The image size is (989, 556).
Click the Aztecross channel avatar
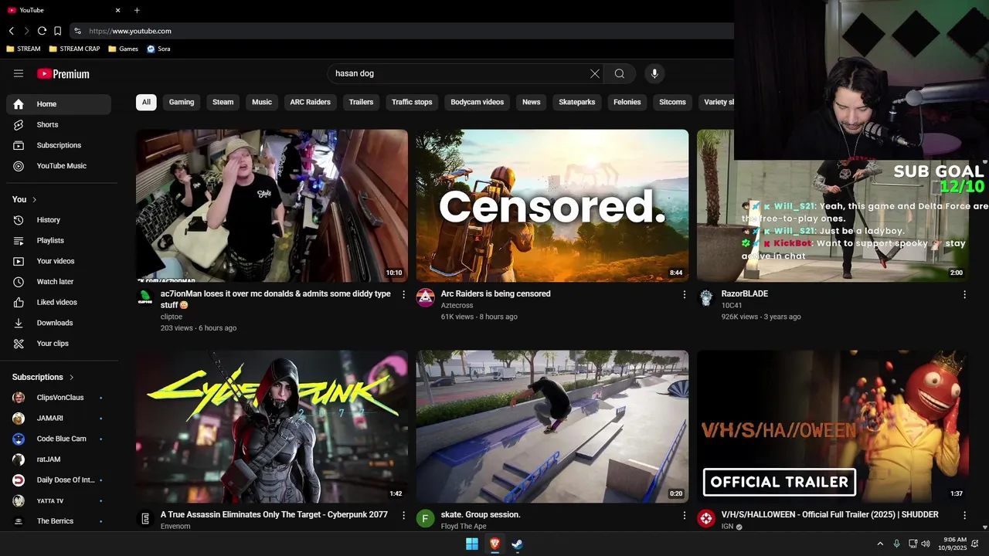[x=426, y=298]
